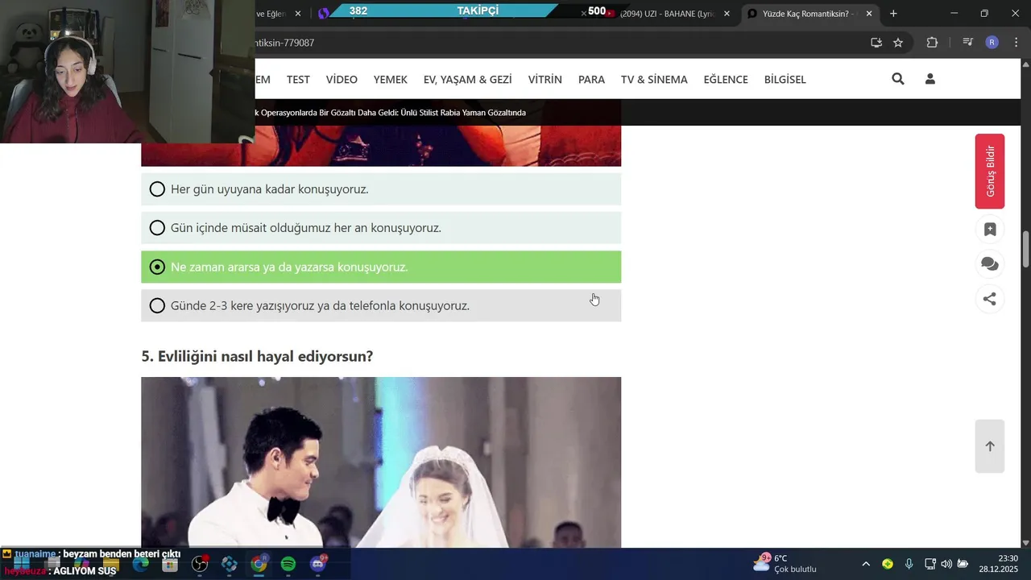Open the PARA menu item
1031x580 pixels.
[591, 79]
